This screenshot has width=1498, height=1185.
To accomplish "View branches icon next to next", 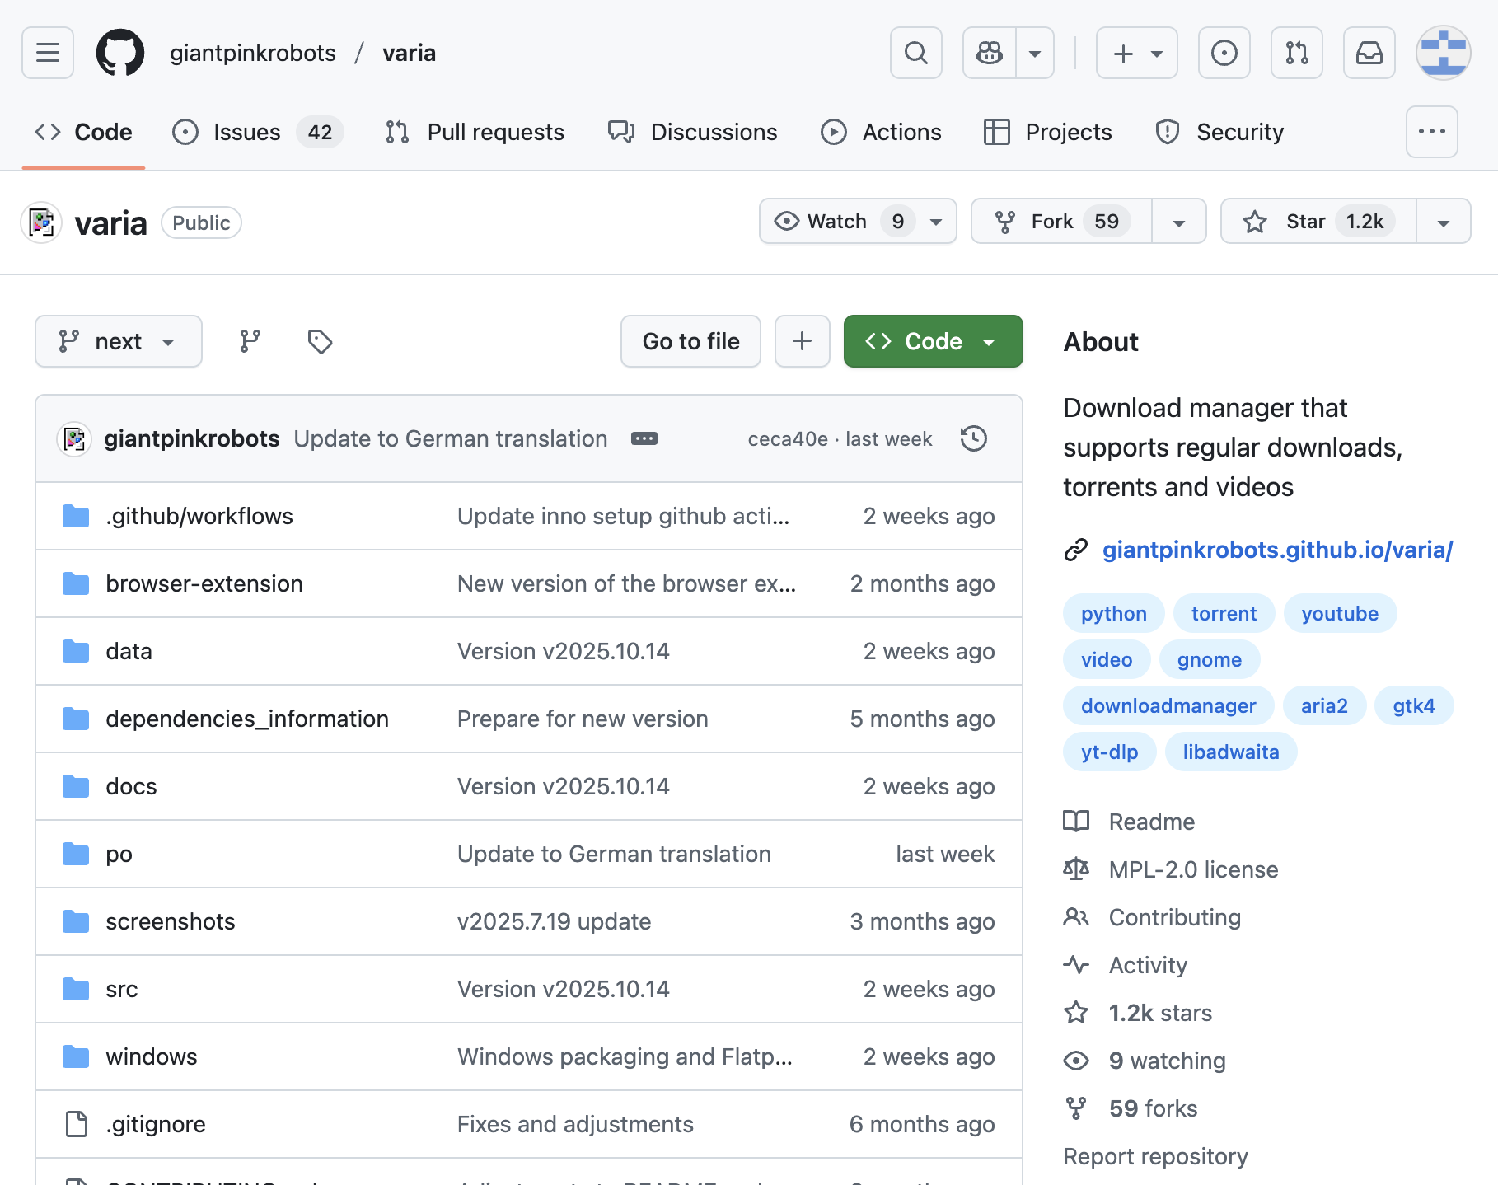I will (250, 341).
